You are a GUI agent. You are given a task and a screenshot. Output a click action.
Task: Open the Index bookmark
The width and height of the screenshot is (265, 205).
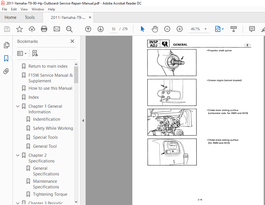tap(34, 97)
